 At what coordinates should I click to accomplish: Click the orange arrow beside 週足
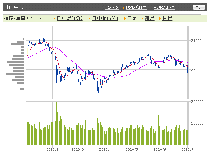click(x=142, y=19)
